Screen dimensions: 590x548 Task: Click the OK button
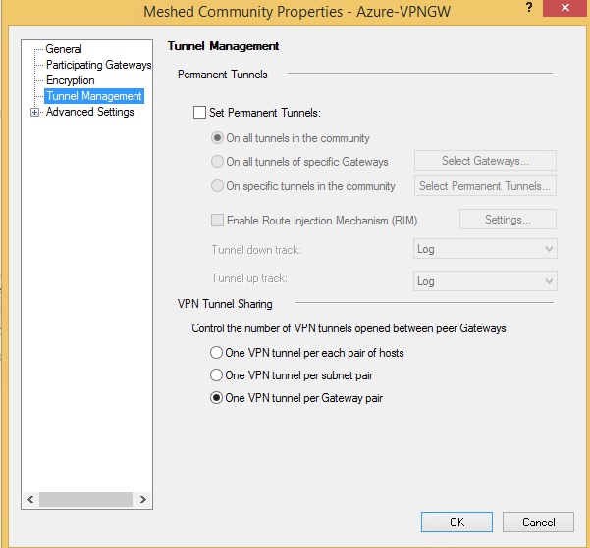pyautogui.click(x=456, y=523)
